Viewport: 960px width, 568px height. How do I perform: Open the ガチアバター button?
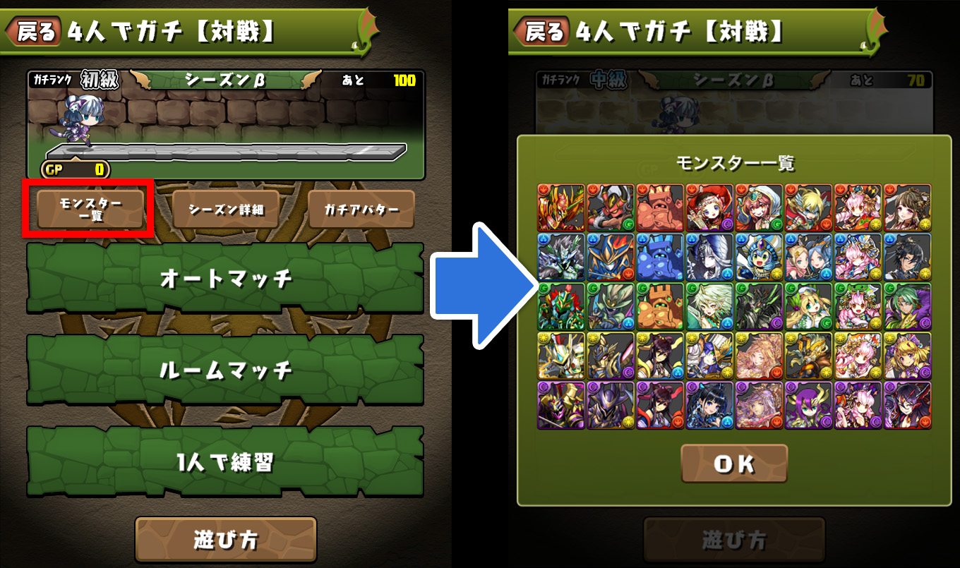click(x=361, y=210)
